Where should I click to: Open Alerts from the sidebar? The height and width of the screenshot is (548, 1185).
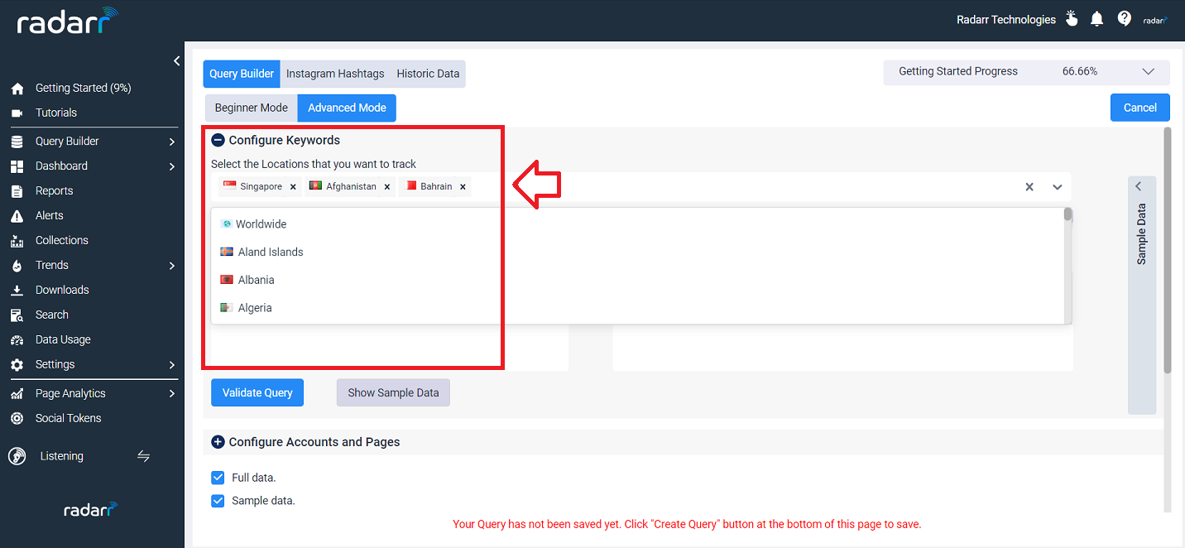pyautogui.click(x=17, y=215)
